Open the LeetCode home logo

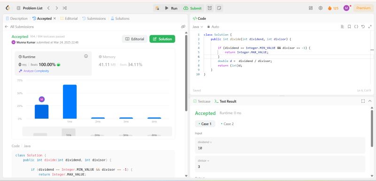point(8,8)
